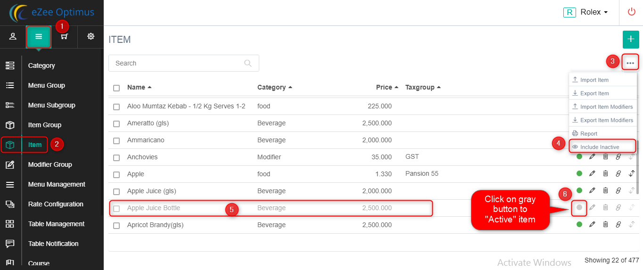This screenshot has width=643, height=270.
Task: Delete Apricot Brandy(gls) via trash icon
Action: tap(606, 224)
